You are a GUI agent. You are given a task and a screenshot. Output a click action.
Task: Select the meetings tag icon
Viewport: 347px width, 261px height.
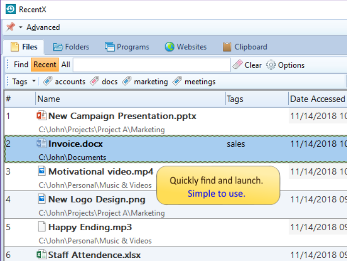tap(177, 81)
